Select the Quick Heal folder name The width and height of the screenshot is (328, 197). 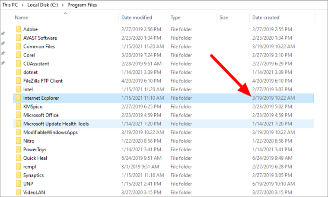(x=35, y=158)
